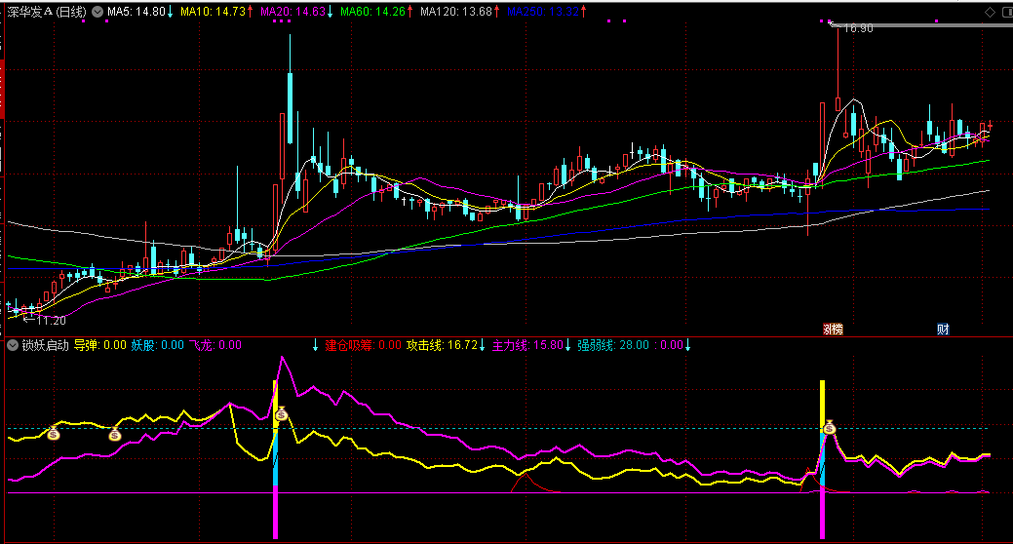The image size is (1013, 544).
Task: Click the MA5: 14.80 label
Action: [136, 12]
